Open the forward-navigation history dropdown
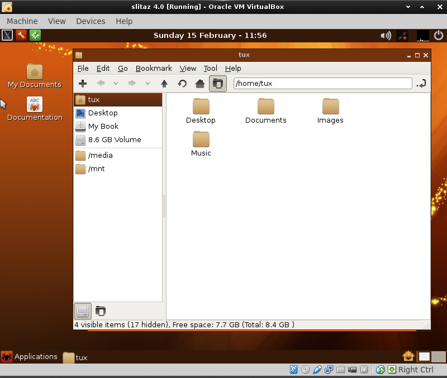The height and width of the screenshot is (378, 447). tap(148, 84)
